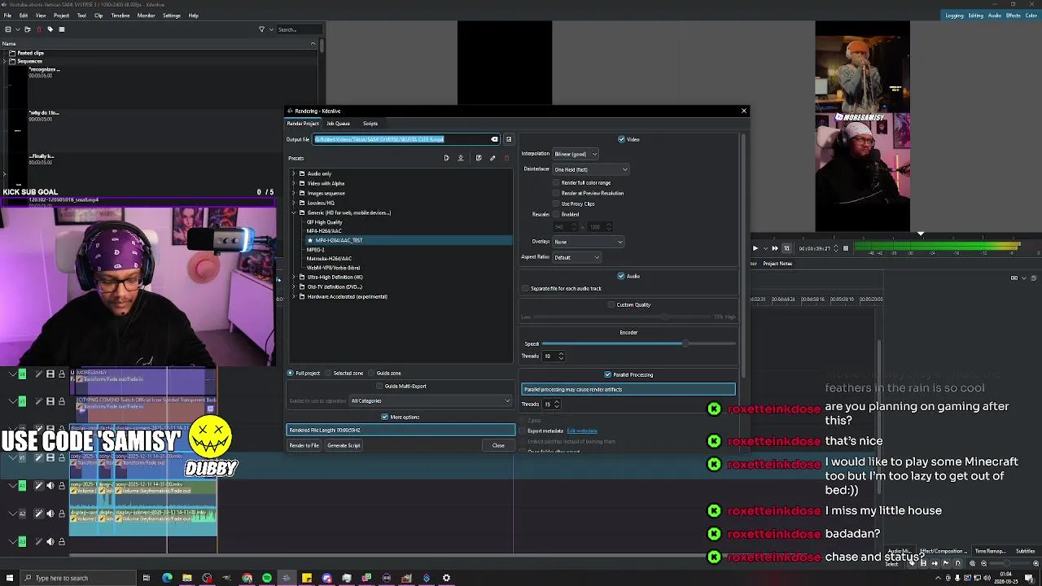The image size is (1042, 586).
Task: Click the Windows taskbar search box
Action: (x=77, y=578)
